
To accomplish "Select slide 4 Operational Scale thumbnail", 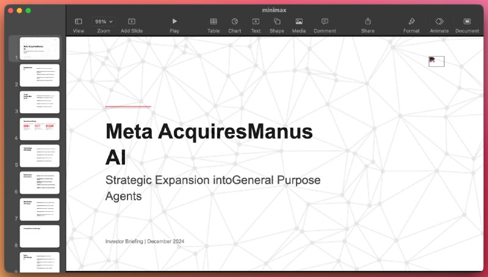I will pos(40,129).
